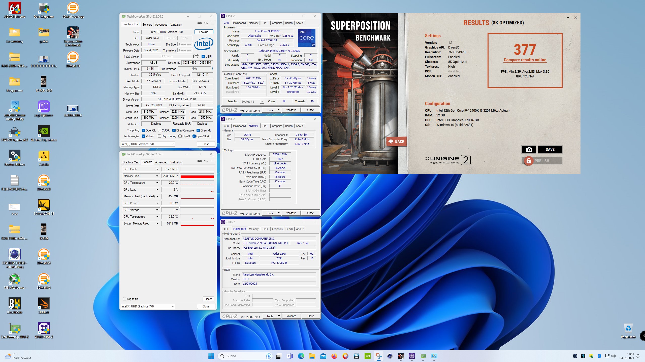This screenshot has width=645, height=362.
Task: Toggle Ray Tracing checkbox in GPU-Z
Action: click(x=159, y=136)
